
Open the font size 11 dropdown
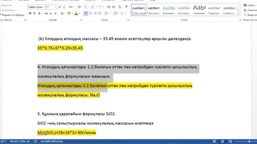click(55, 7)
